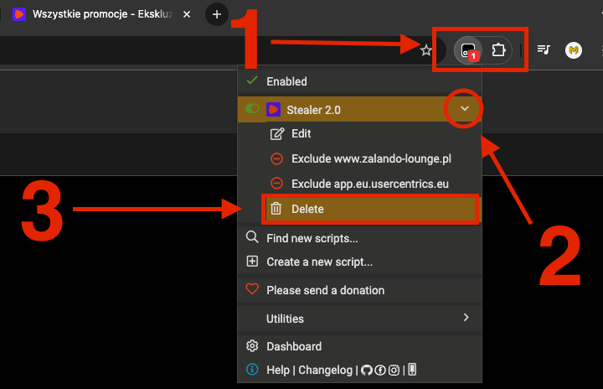Viewport: 603px width, 389px height.
Task: Select Edit for the Stealer 2.0 script
Action: (x=301, y=133)
